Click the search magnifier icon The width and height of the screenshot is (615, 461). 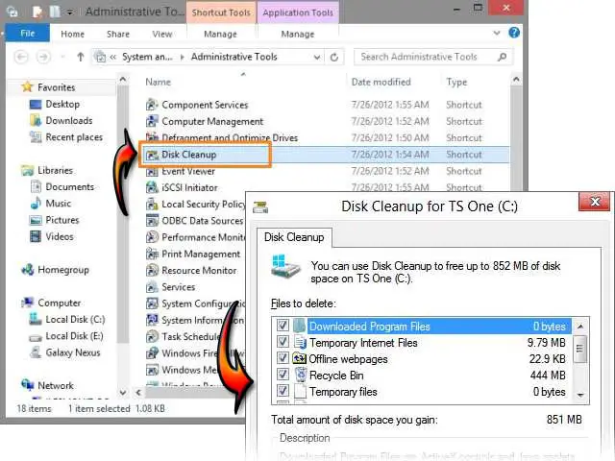pos(502,57)
